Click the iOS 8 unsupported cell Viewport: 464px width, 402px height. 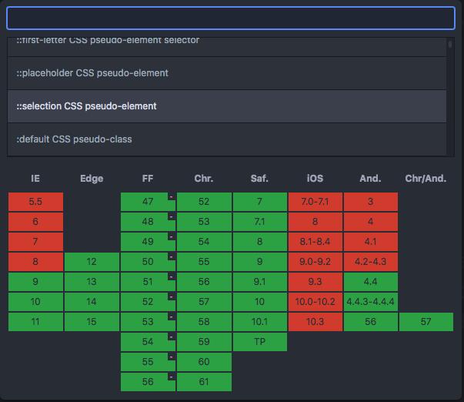[315, 222]
